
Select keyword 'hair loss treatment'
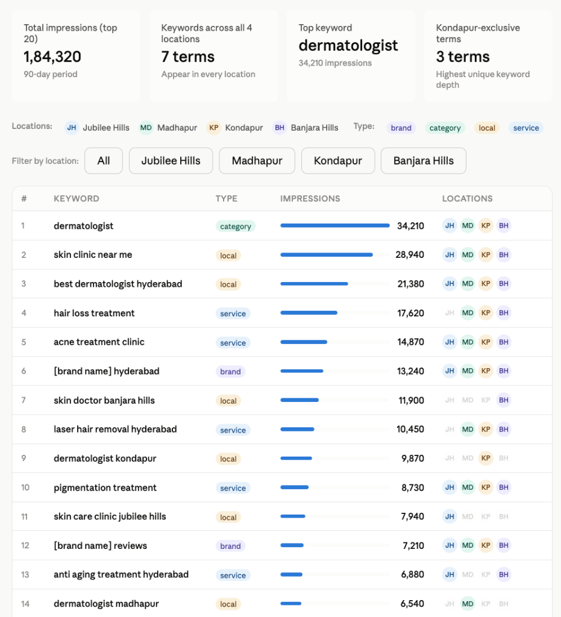coord(94,313)
